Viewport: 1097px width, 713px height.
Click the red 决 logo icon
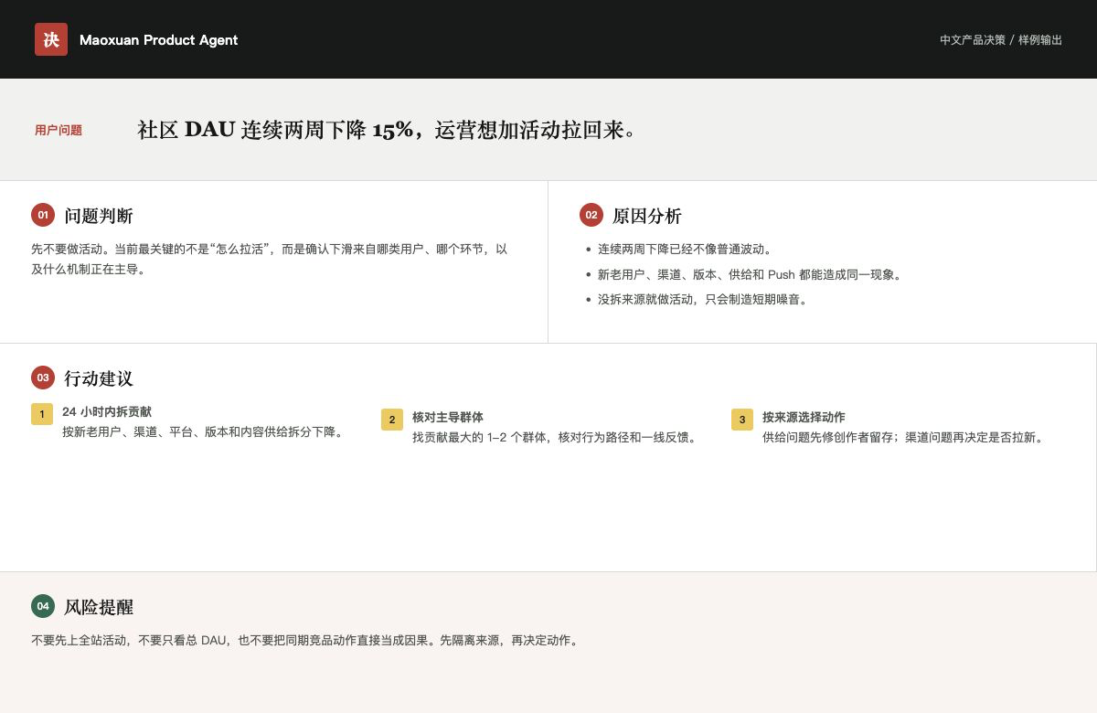[51, 39]
